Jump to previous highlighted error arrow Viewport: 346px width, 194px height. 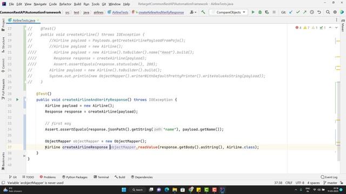pyautogui.click(x=330, y=27)
